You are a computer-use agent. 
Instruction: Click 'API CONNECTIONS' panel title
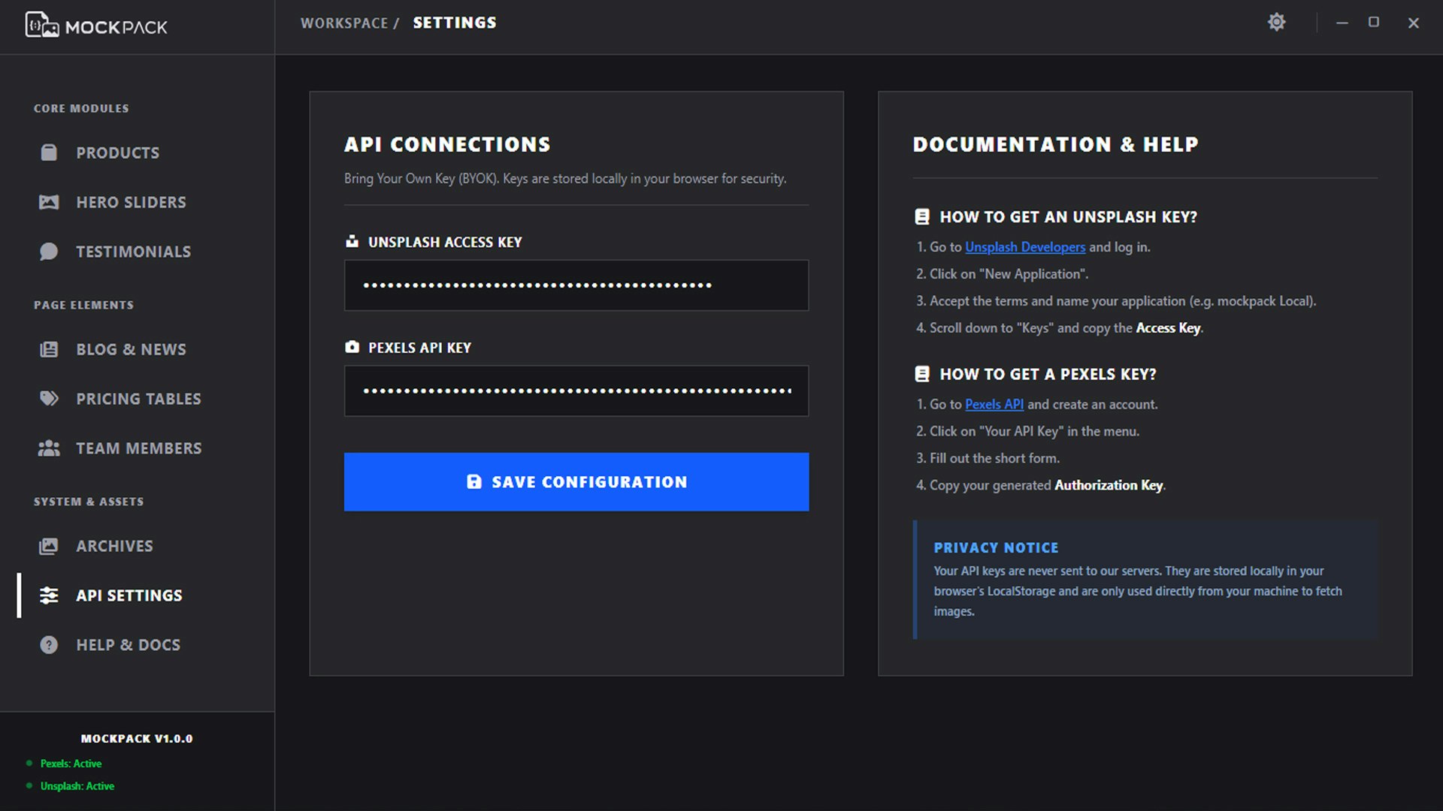coord(447,144)
